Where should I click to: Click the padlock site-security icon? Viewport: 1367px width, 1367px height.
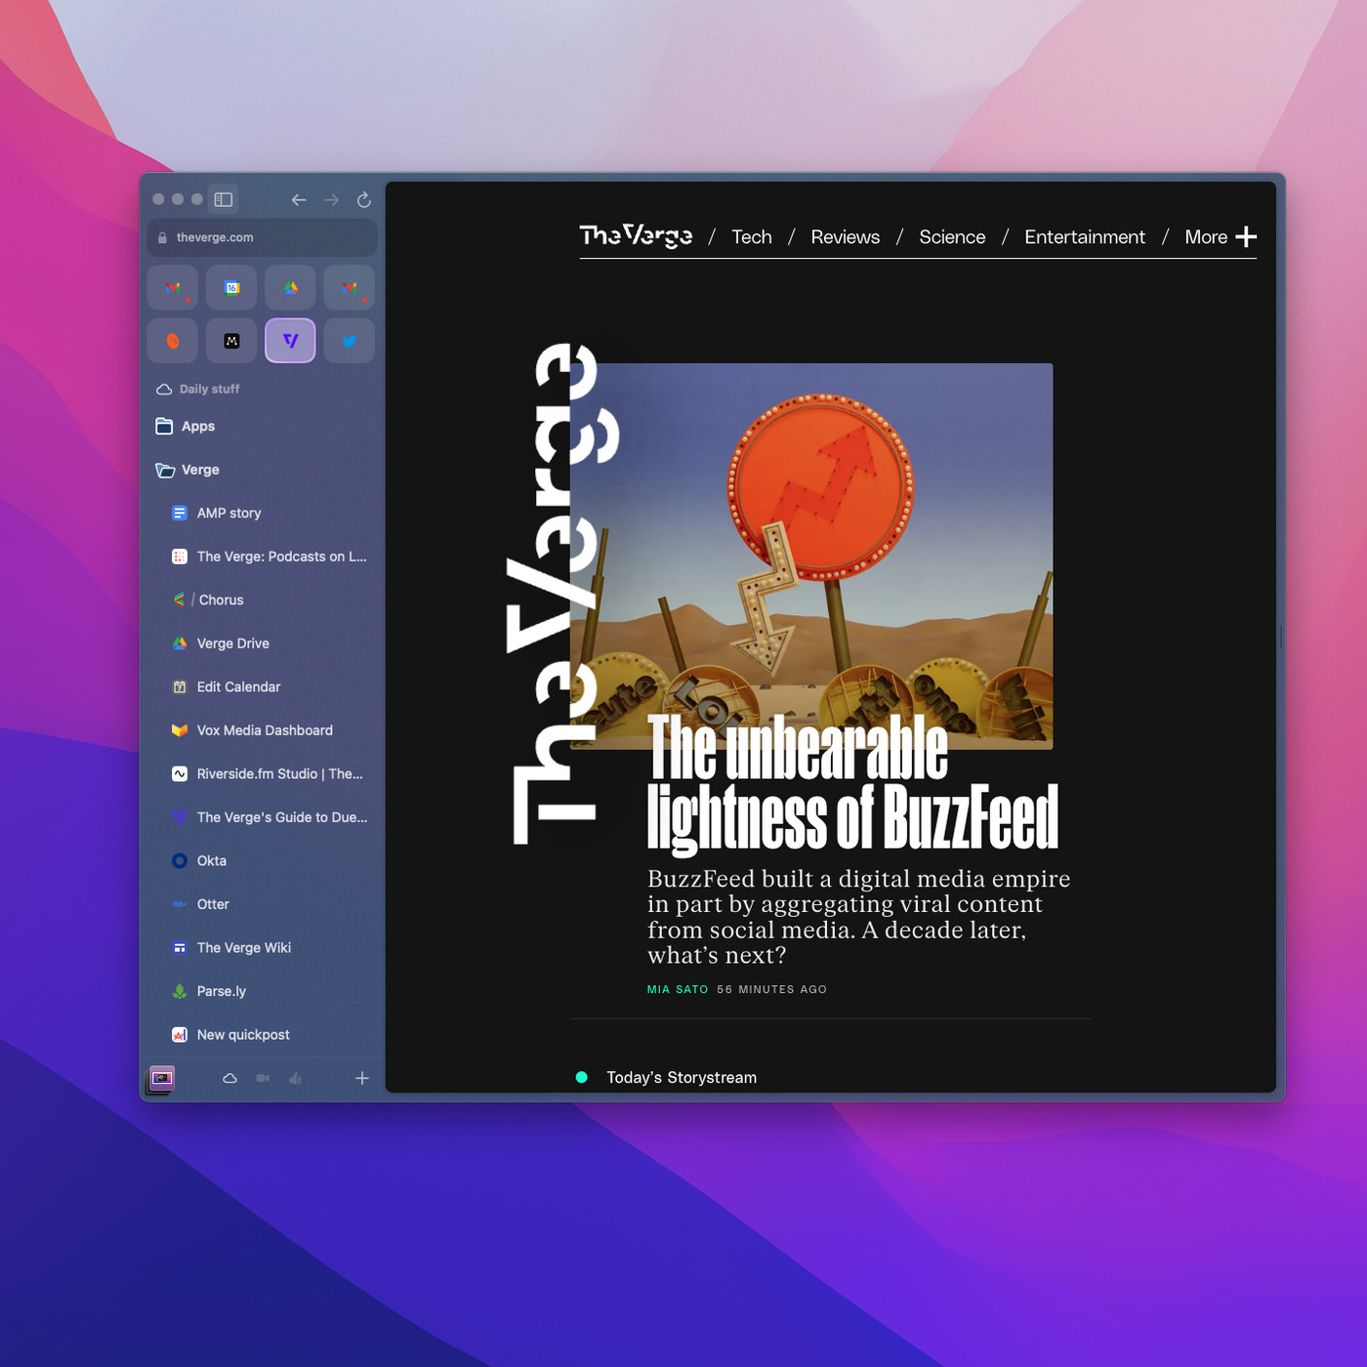[x=162, y=237]
